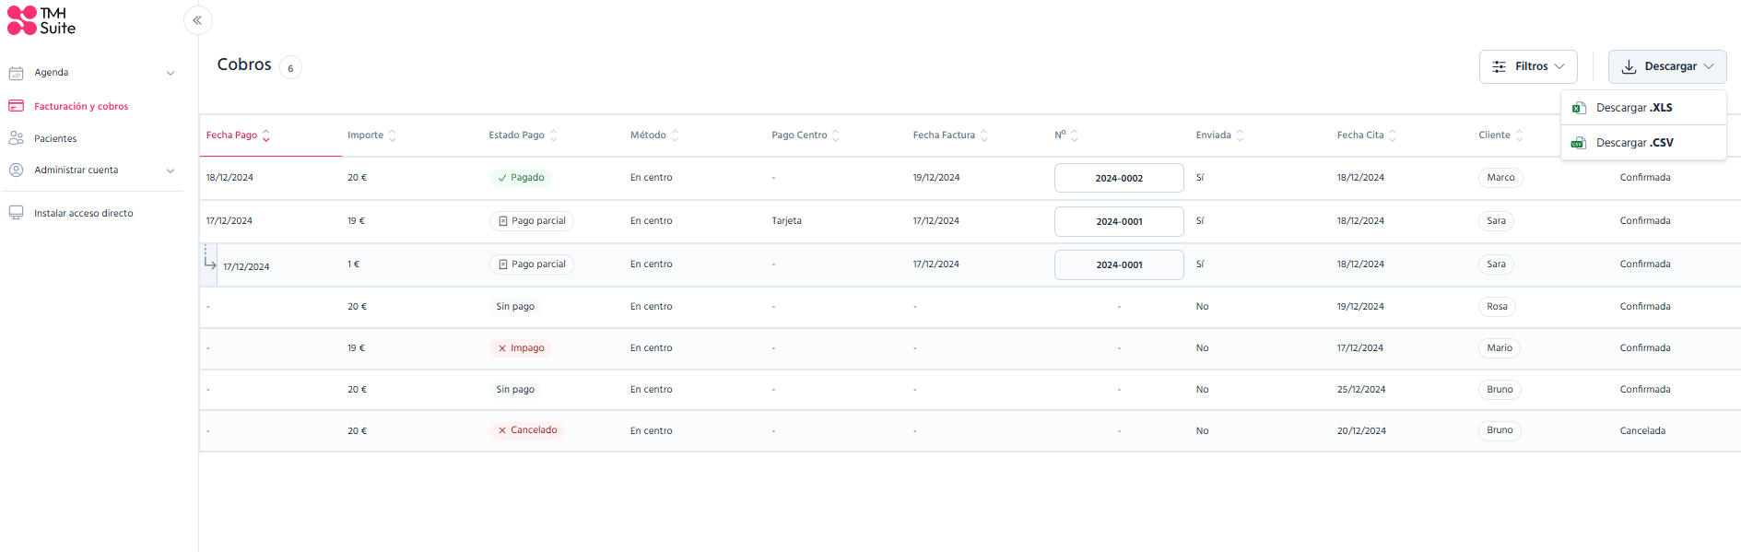Open invoice 2024-0002
Image resolution: width=1741 pixels, height=552 pixels.
coord(1119,178)
